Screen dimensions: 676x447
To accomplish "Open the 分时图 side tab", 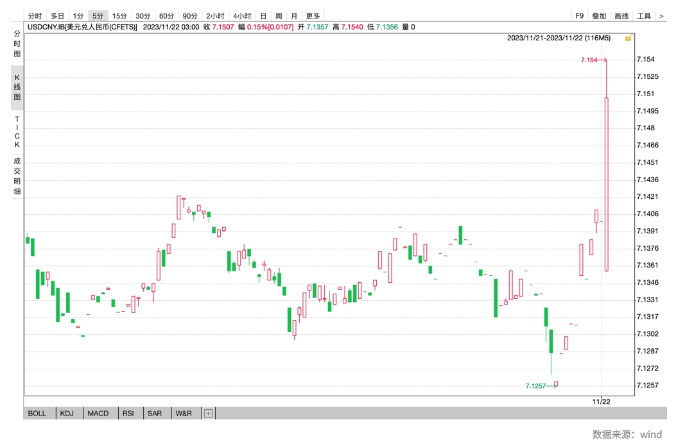I will (17, 44).
